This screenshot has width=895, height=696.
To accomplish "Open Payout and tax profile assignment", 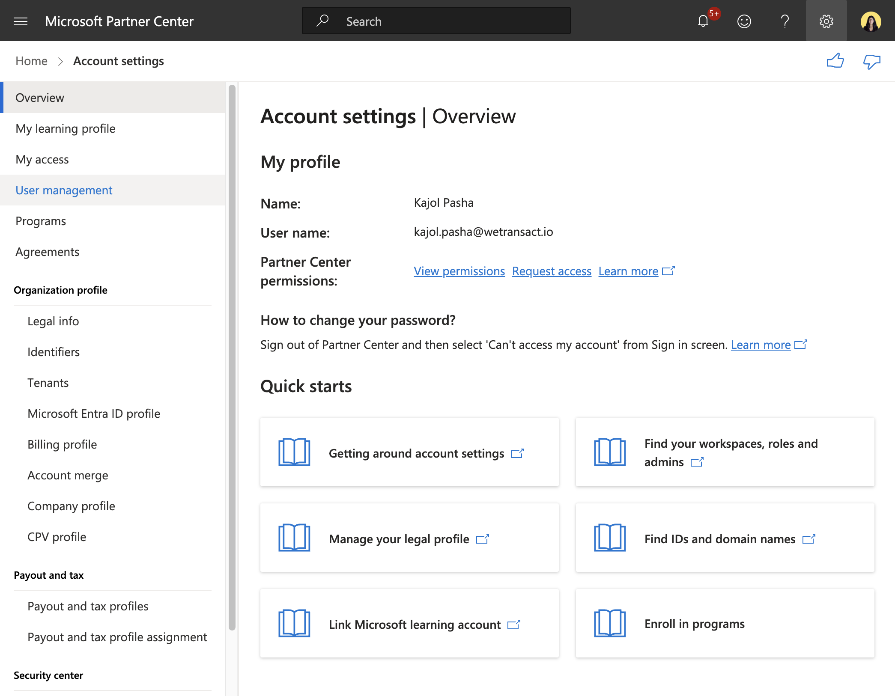I will pyautogui.click(x=113, y=637).
